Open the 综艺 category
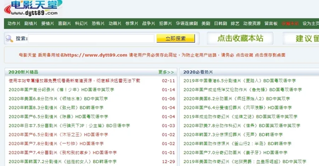Screen dimensions: 319x166 (x=235, y=23)
